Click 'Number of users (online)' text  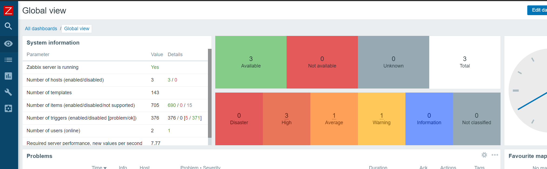[53, 131]
